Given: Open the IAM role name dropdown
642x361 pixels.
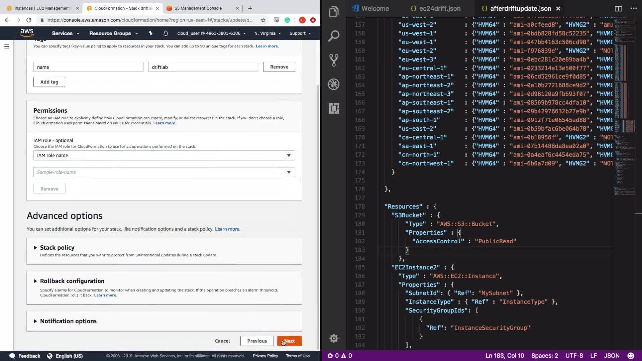Looking at the screenshot, I should tap(164, 155).
